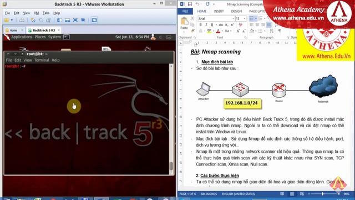Switch to the DESIGN ribbon tab

tap(236, 11)
